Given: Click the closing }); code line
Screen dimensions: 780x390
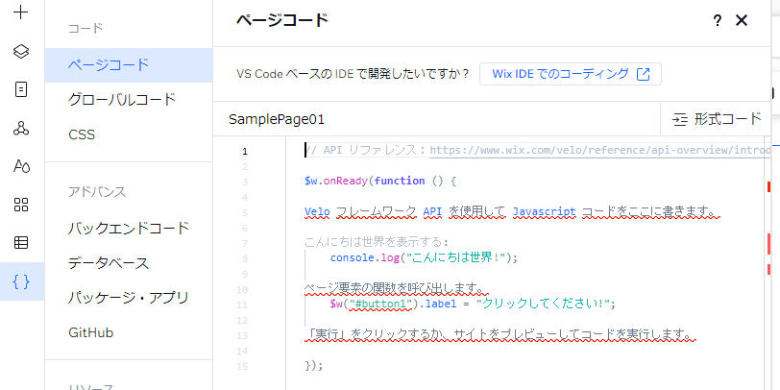Looking at the screenshot, I should click(x=313, y=366).
